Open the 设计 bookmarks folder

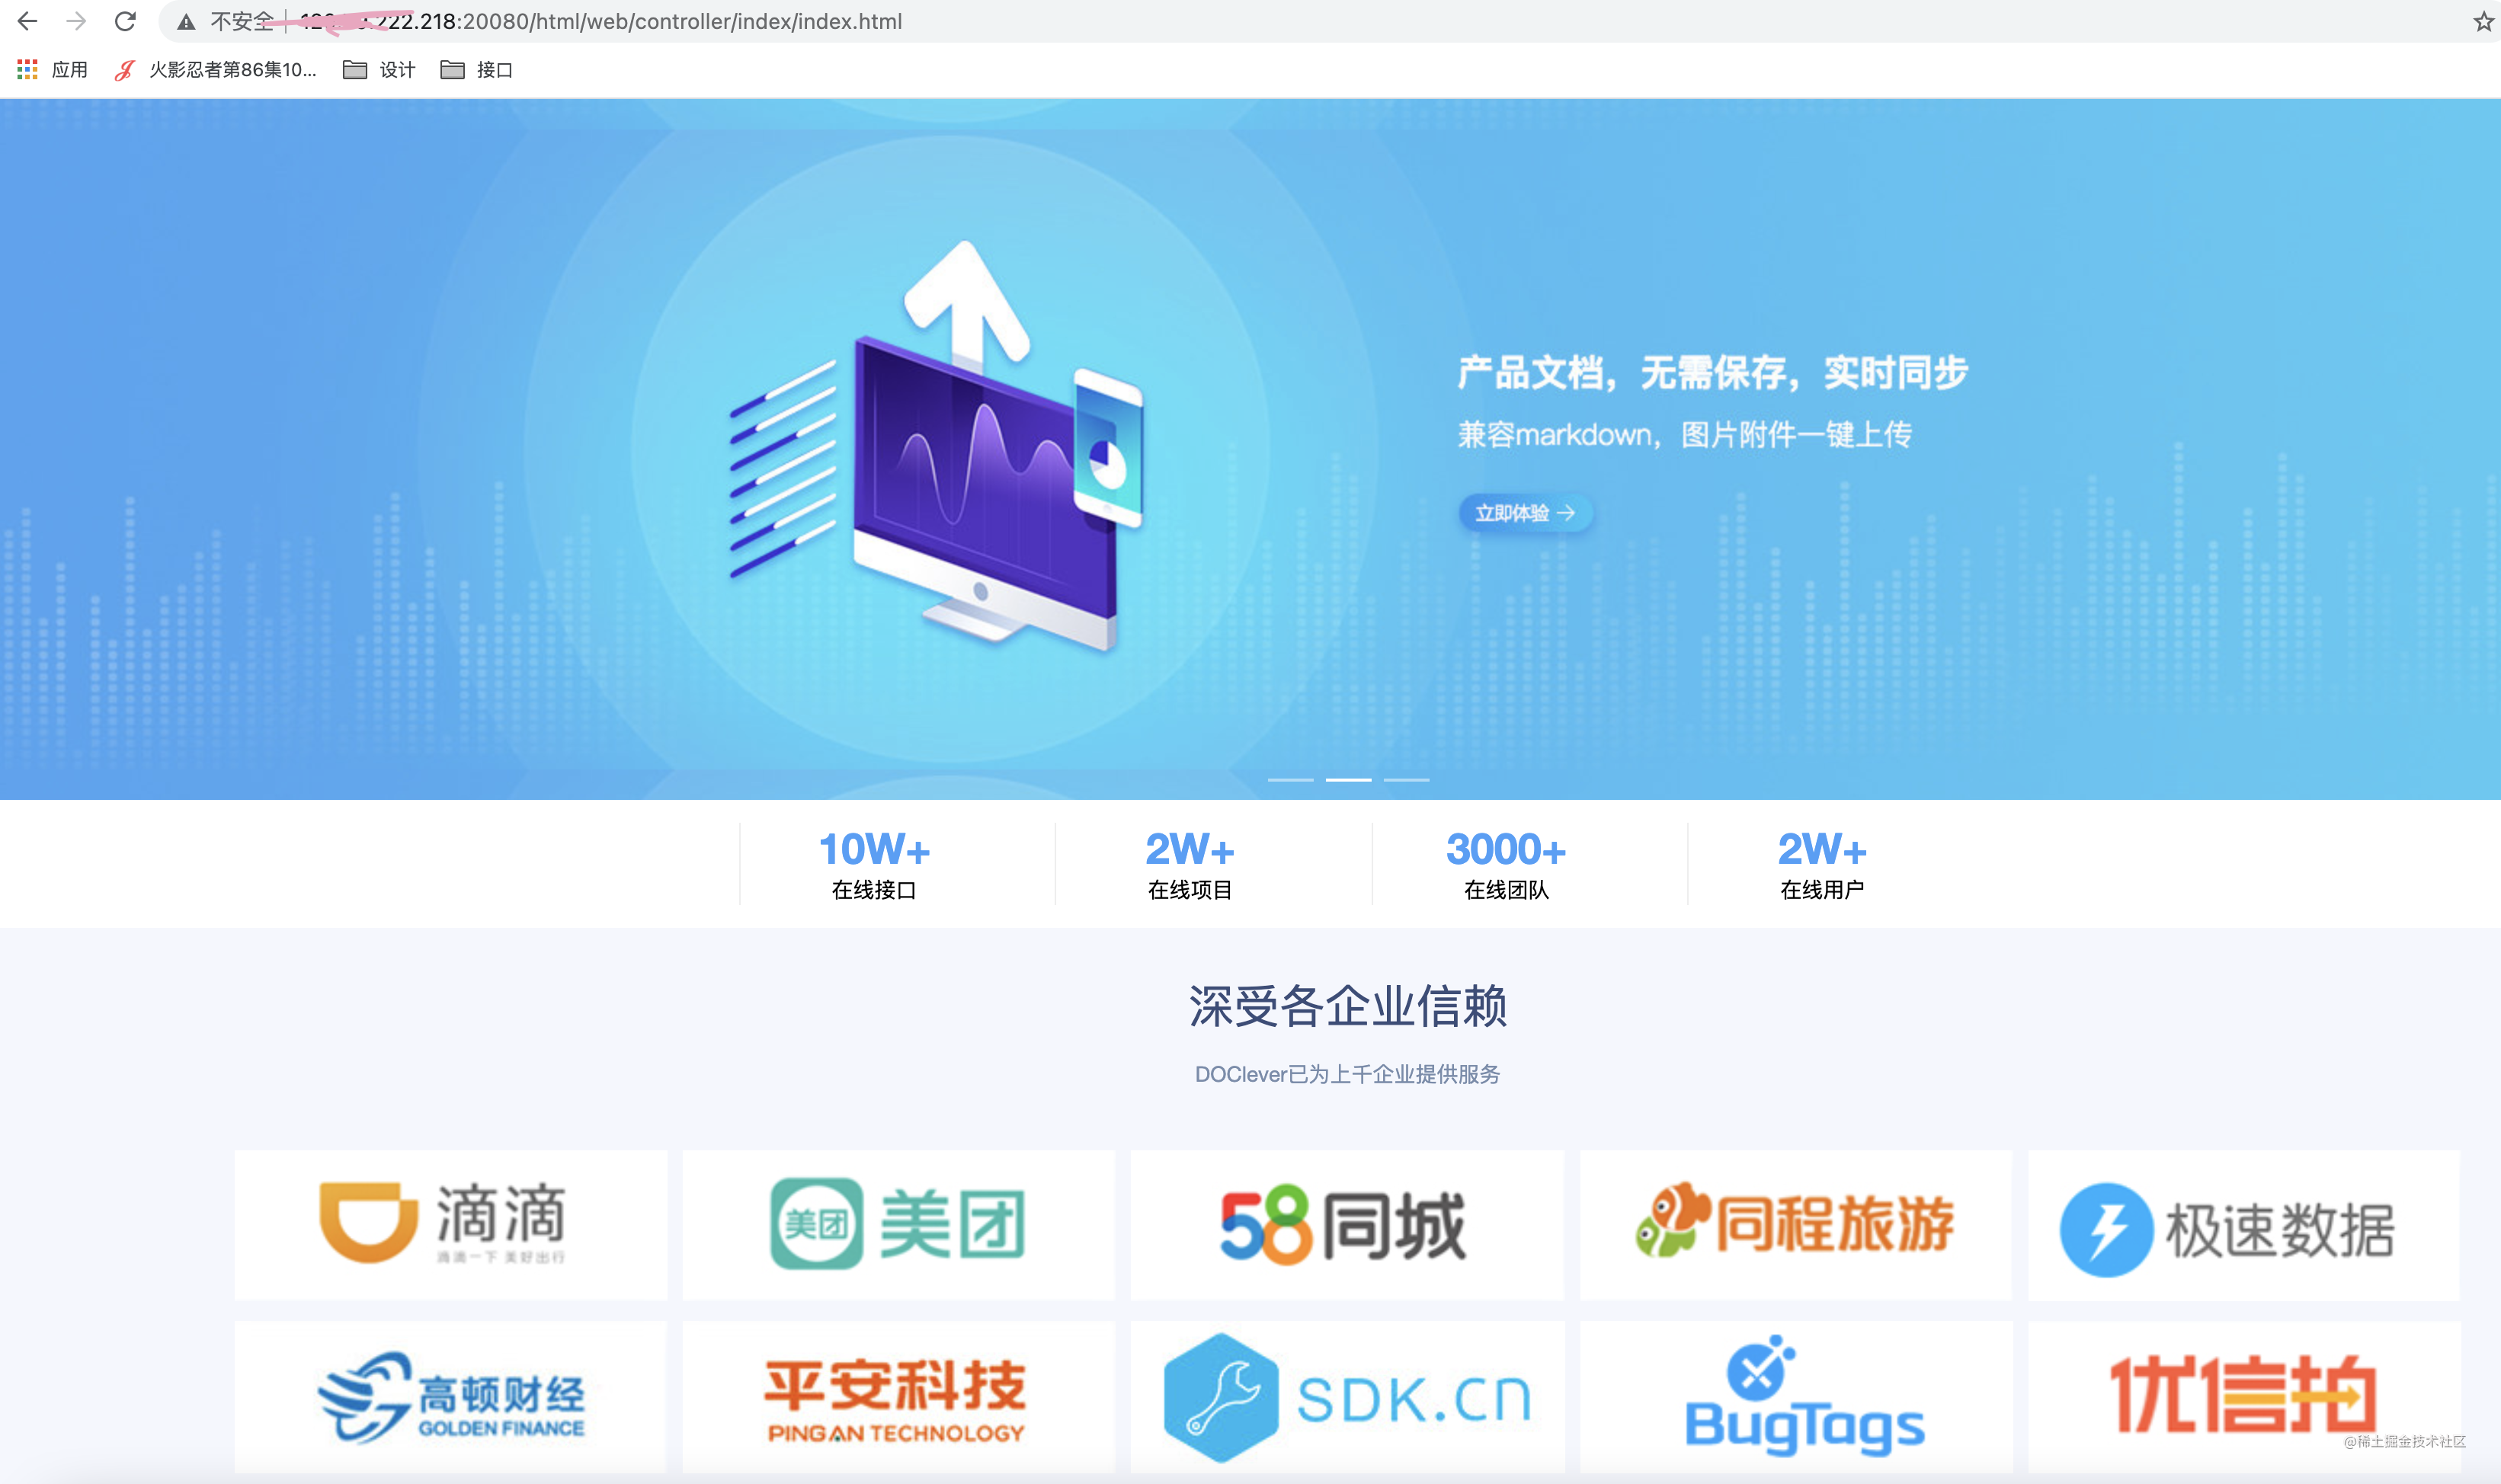point(379,69)
